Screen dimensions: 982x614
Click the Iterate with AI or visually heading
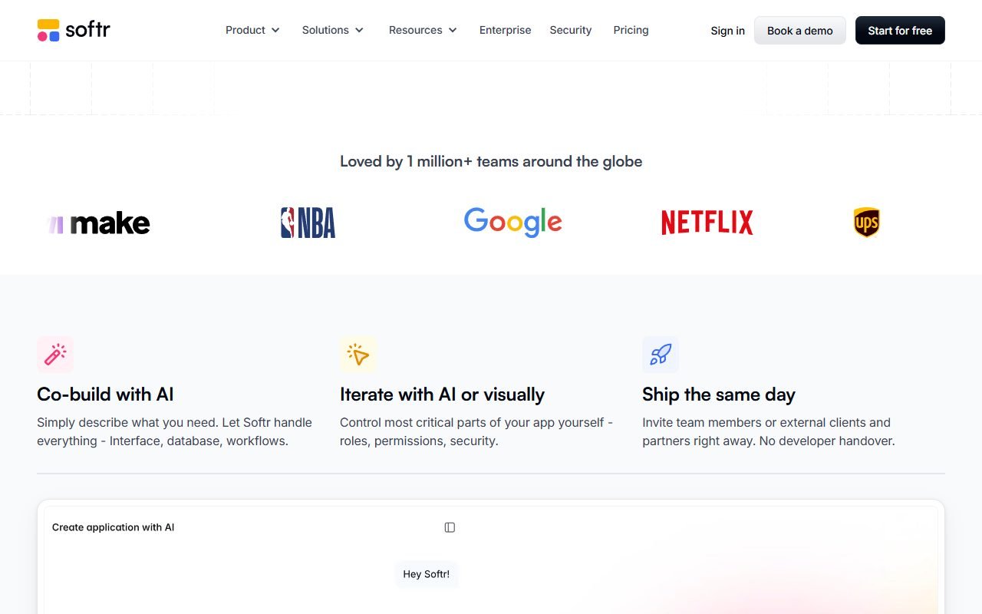pyautogui.click(x=442, y=394)
